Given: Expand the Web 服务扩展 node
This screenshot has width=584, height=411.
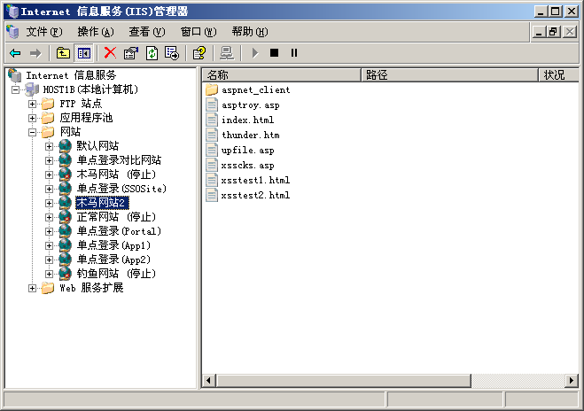Looking at the screenshot, I should pyautogui.click(x=33, y=288).
